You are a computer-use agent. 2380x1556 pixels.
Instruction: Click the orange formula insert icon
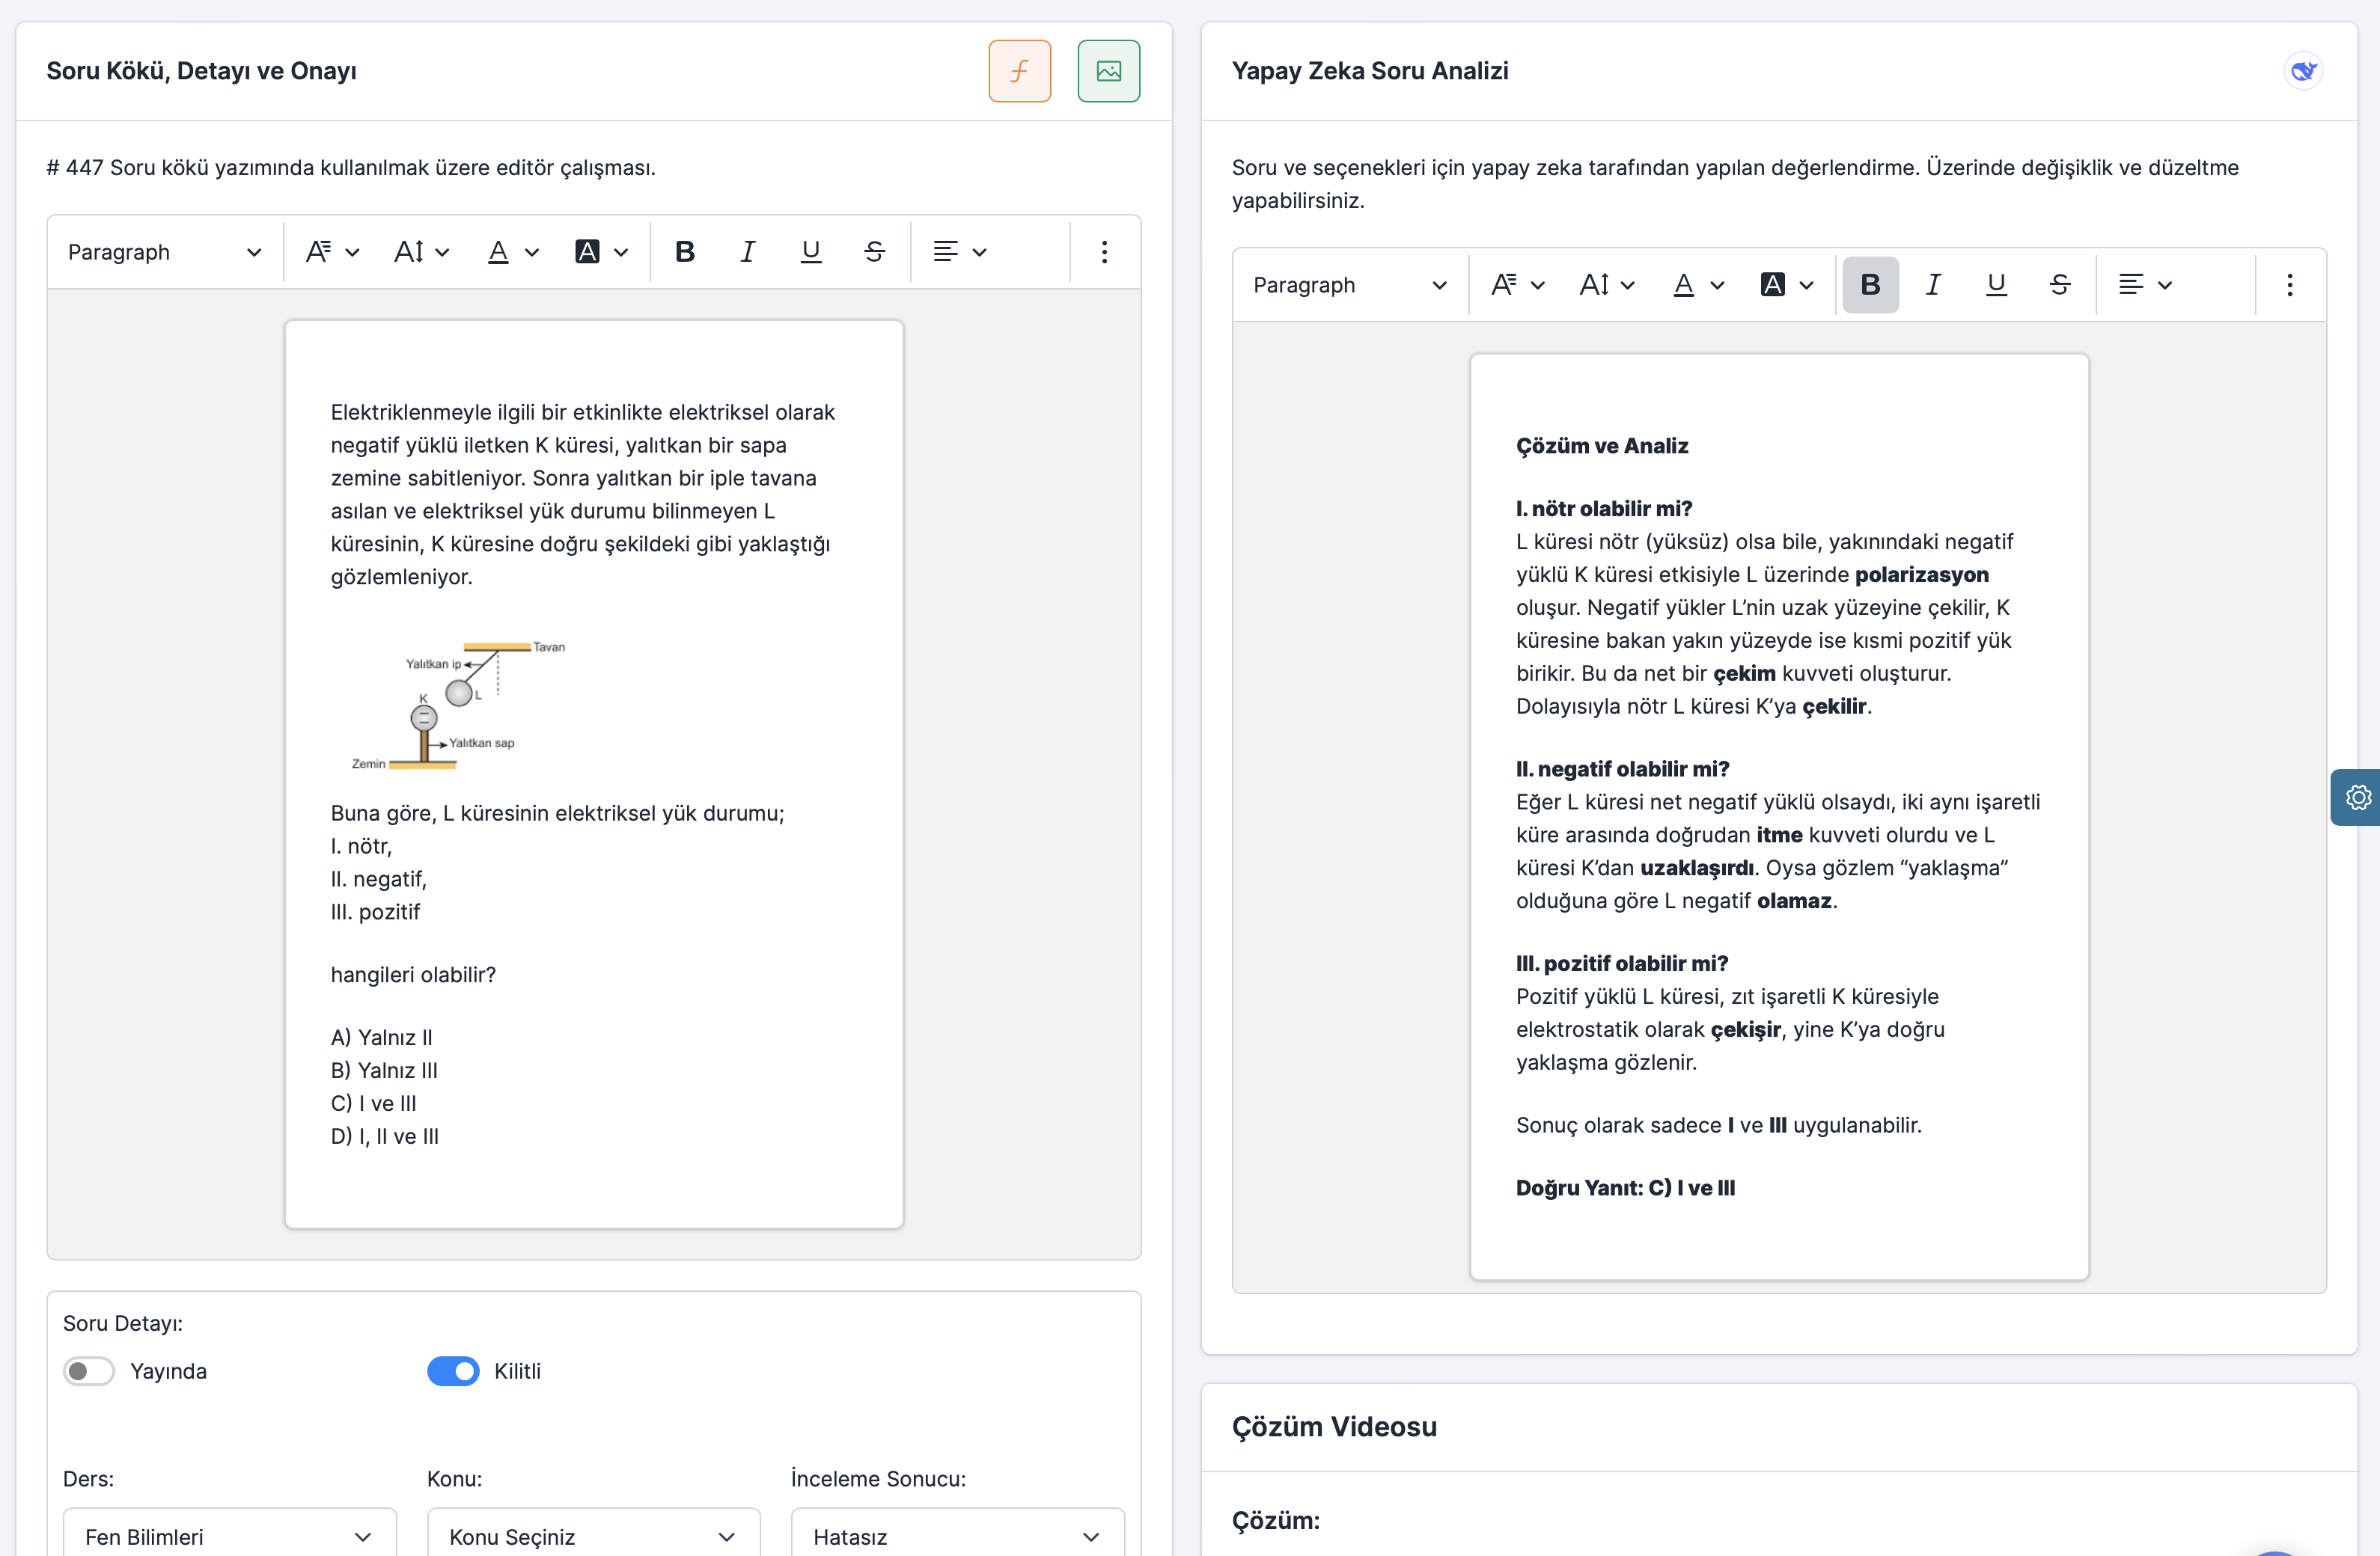click(1019, 71)
